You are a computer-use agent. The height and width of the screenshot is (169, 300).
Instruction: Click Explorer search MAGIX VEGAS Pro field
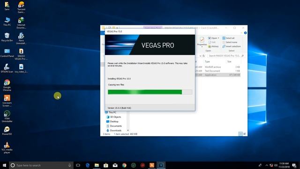(226, 56)
